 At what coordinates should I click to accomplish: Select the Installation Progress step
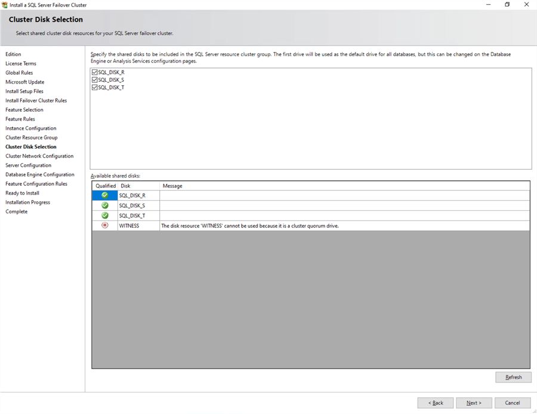point(27,203)
